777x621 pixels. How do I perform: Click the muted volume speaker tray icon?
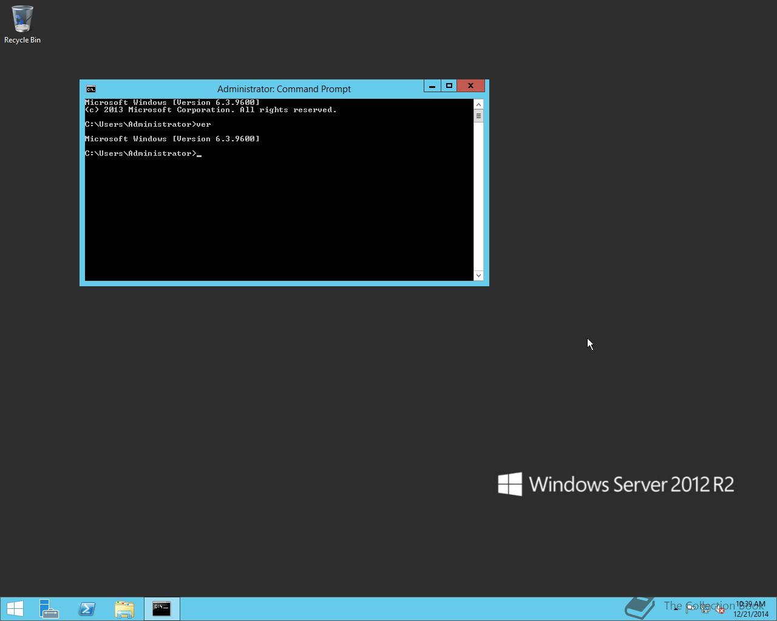720,608
